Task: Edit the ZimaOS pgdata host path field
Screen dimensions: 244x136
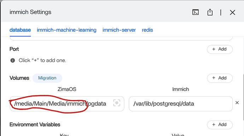Action: pos(67,104)
